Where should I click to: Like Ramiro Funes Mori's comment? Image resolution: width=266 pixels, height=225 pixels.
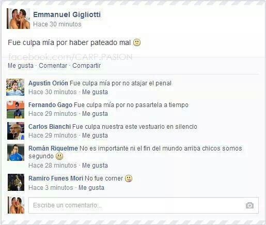click(91, 188)
